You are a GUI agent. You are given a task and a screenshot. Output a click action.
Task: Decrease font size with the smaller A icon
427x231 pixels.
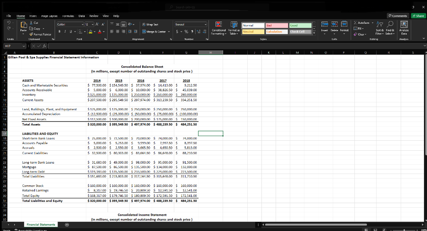point(104,25)
